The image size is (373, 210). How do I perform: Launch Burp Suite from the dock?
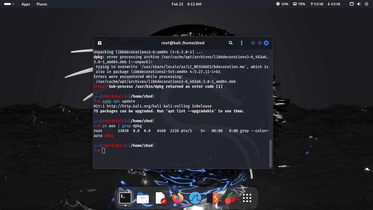coord(213,198)
